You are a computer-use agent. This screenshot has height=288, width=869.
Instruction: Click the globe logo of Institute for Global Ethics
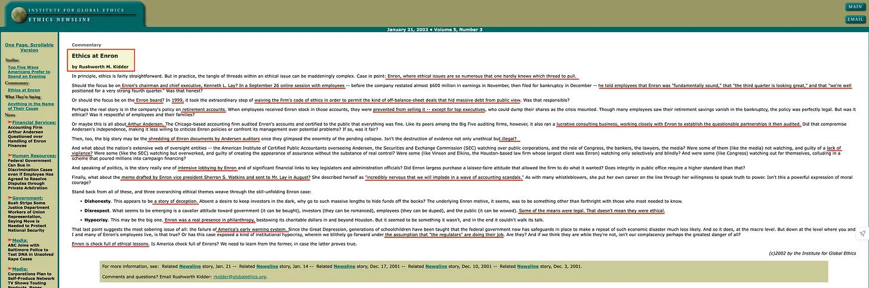coord(20,14)
